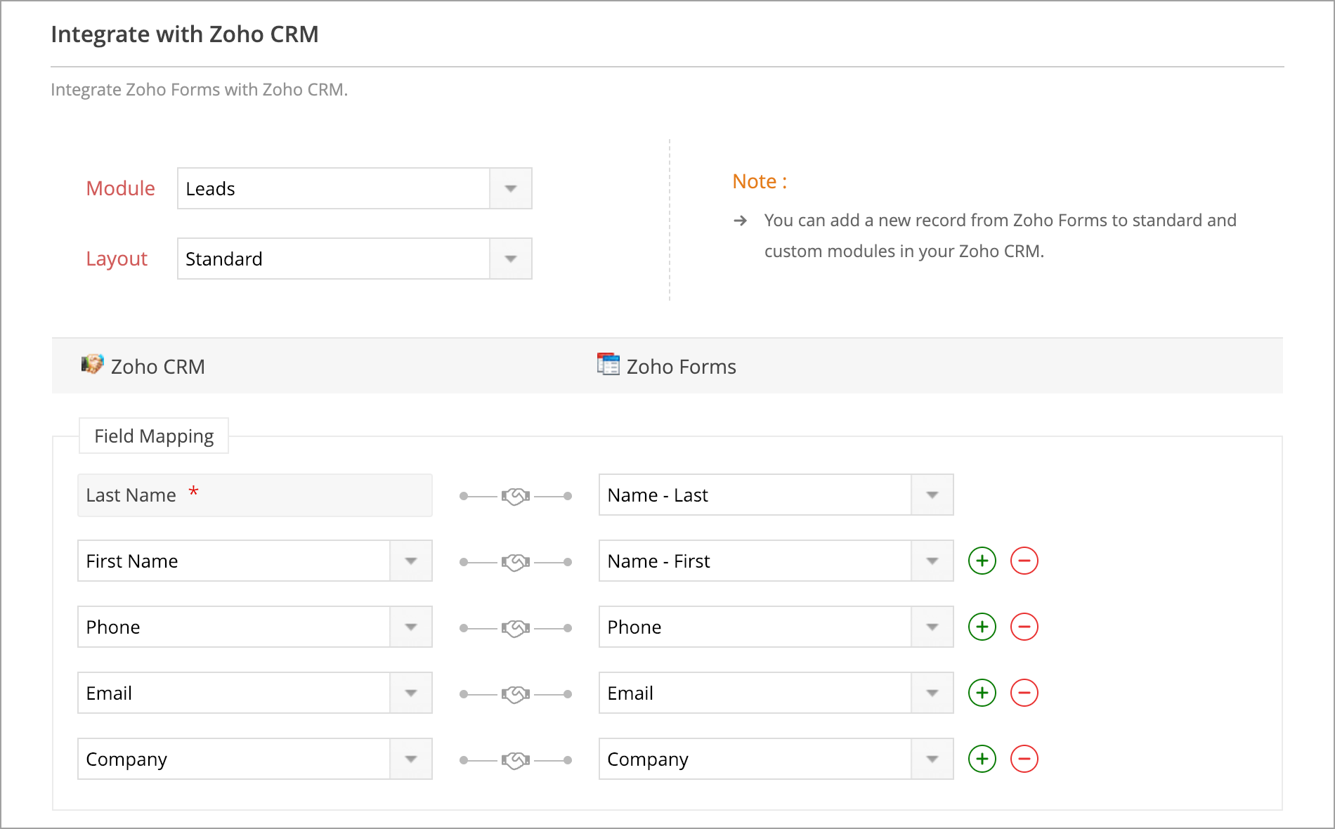Image resolution: width=1335 pixels, height=829 pixels.
Task: Click the Zoho CRM column header text
Action: click(x=158, y=367)
